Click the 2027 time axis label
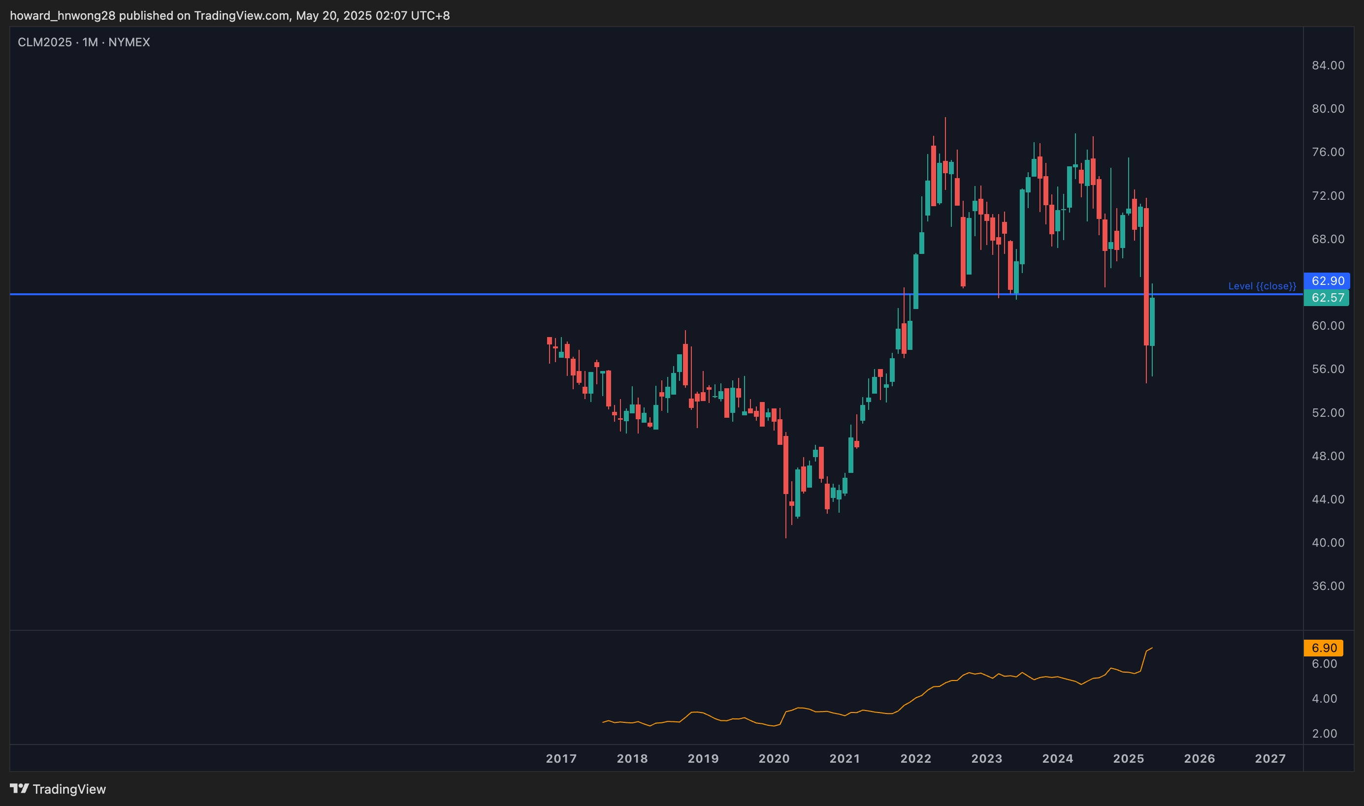1364x806 pixels. [x=1270, y=758]
